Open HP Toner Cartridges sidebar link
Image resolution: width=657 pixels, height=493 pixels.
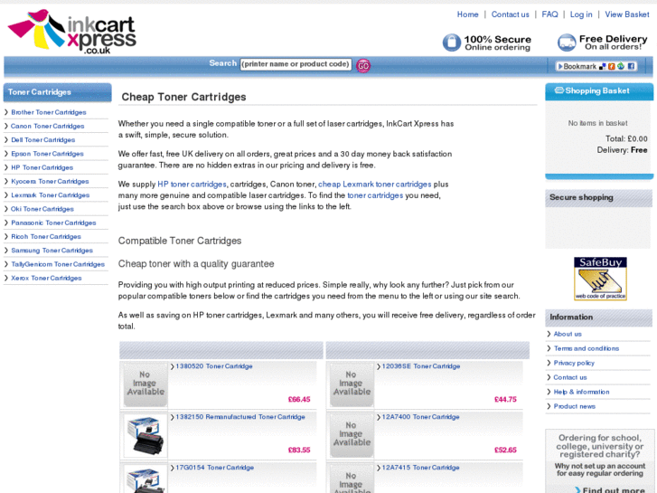click(42, 167)
